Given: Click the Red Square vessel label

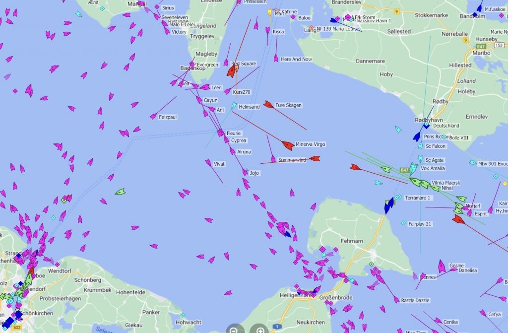Looking at the screenshot, I should click(x=244, y=64).
